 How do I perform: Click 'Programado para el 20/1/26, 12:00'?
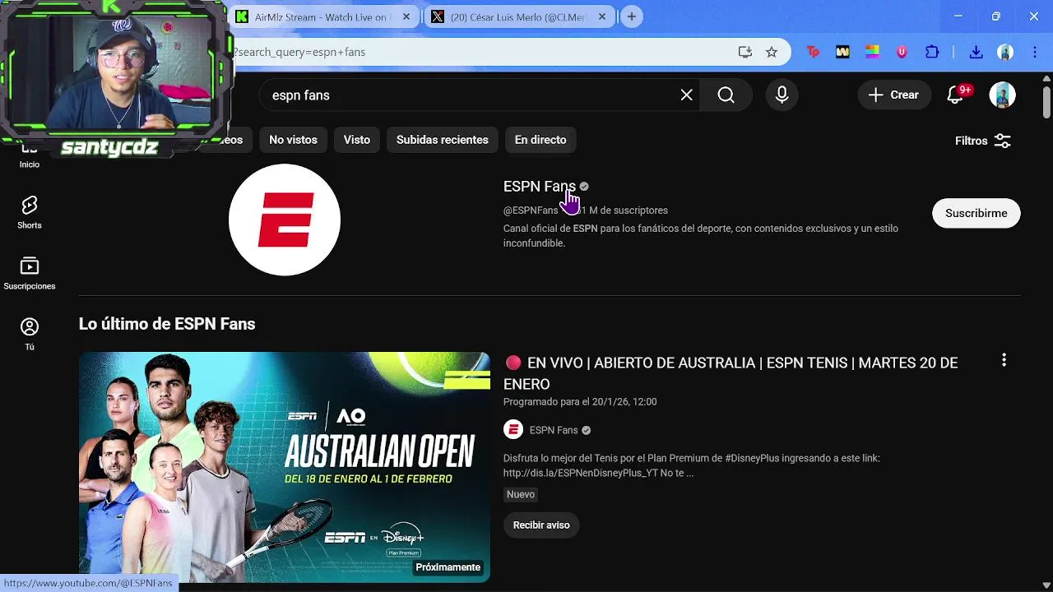(580, 402)
